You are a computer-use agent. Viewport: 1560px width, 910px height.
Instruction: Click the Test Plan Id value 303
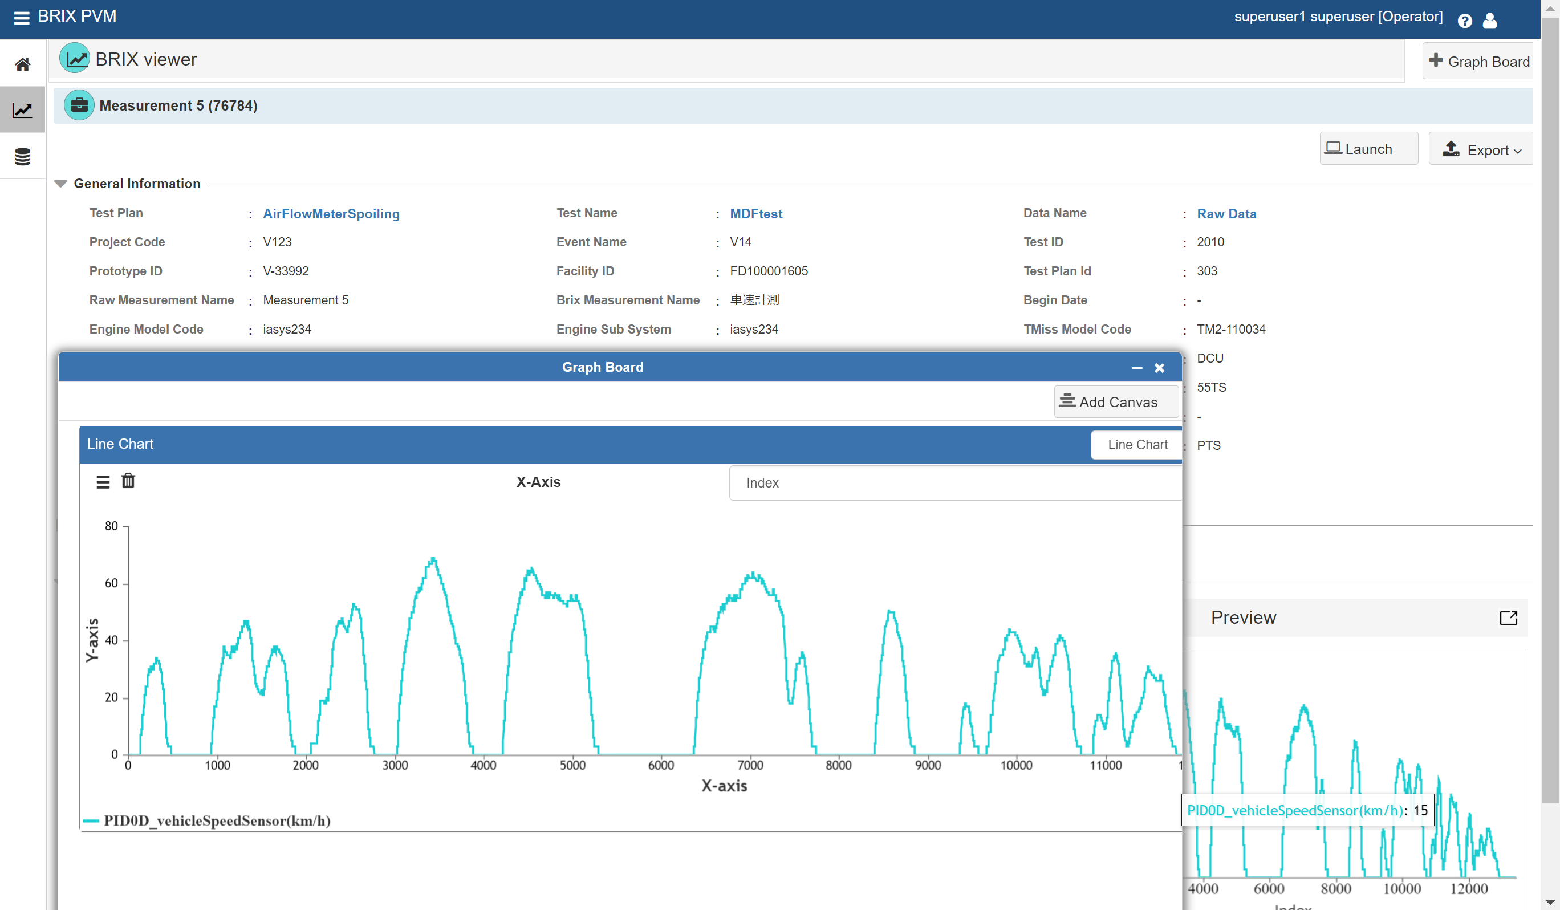click(x=1207, y=271)
